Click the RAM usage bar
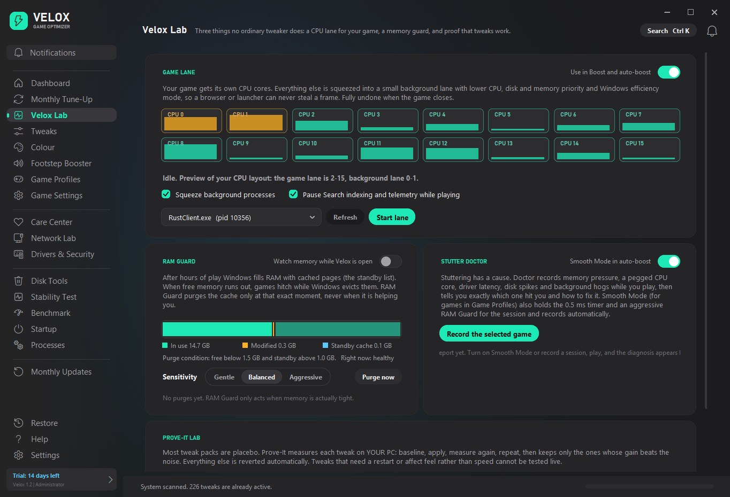730x497 pixels. click(x=282, y=329)
